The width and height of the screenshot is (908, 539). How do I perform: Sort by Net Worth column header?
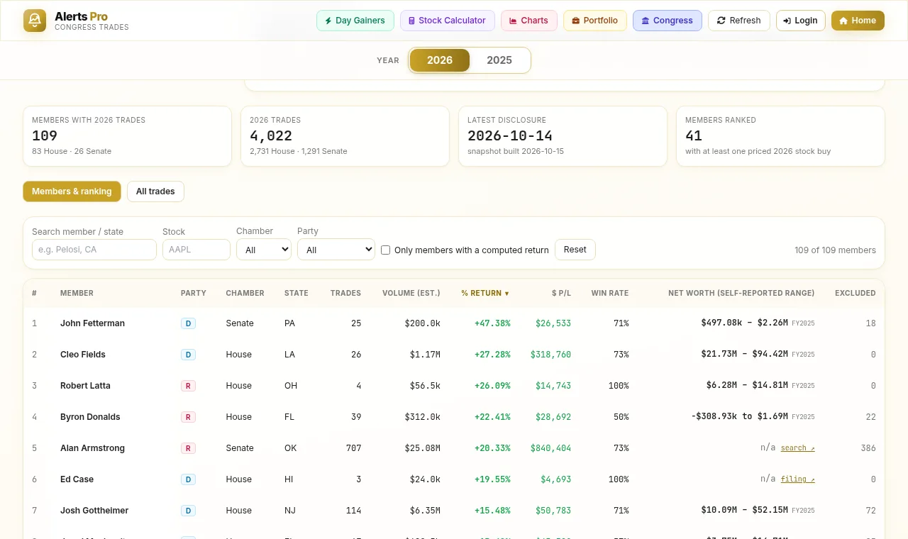[741, 293]
